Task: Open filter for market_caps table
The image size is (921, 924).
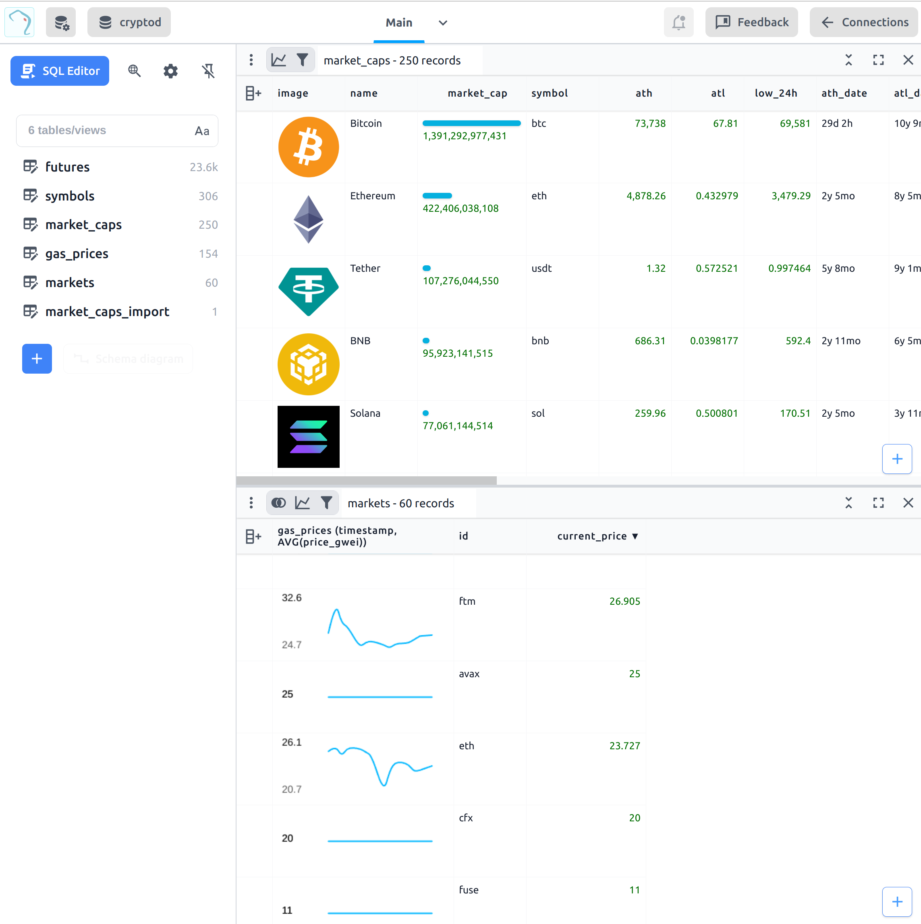Action: click(303, 60)
